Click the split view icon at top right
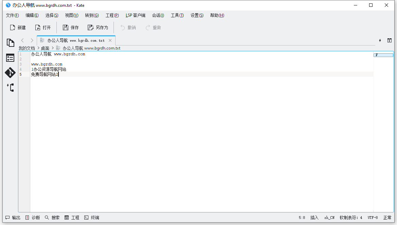This screenshot has width=397, height=225. tap(390, 40)
